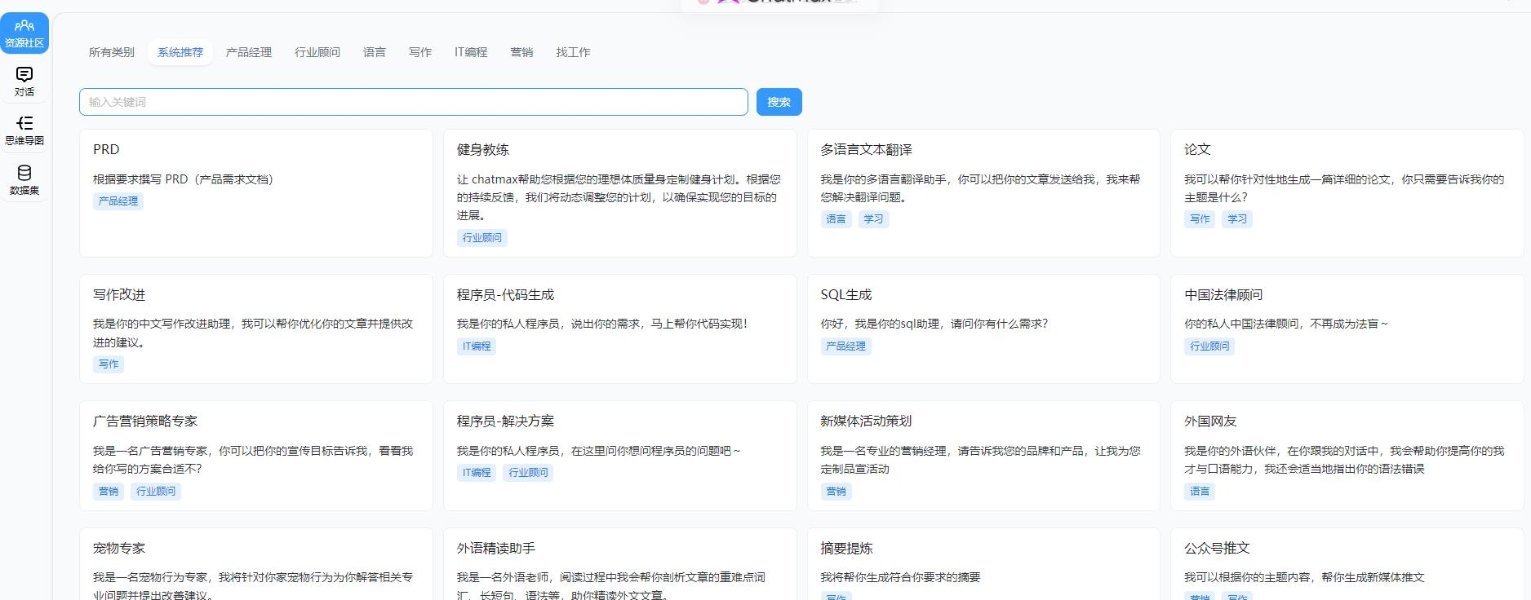Click 学习 tag on 多语言文本翻译 card

(873, 219)
